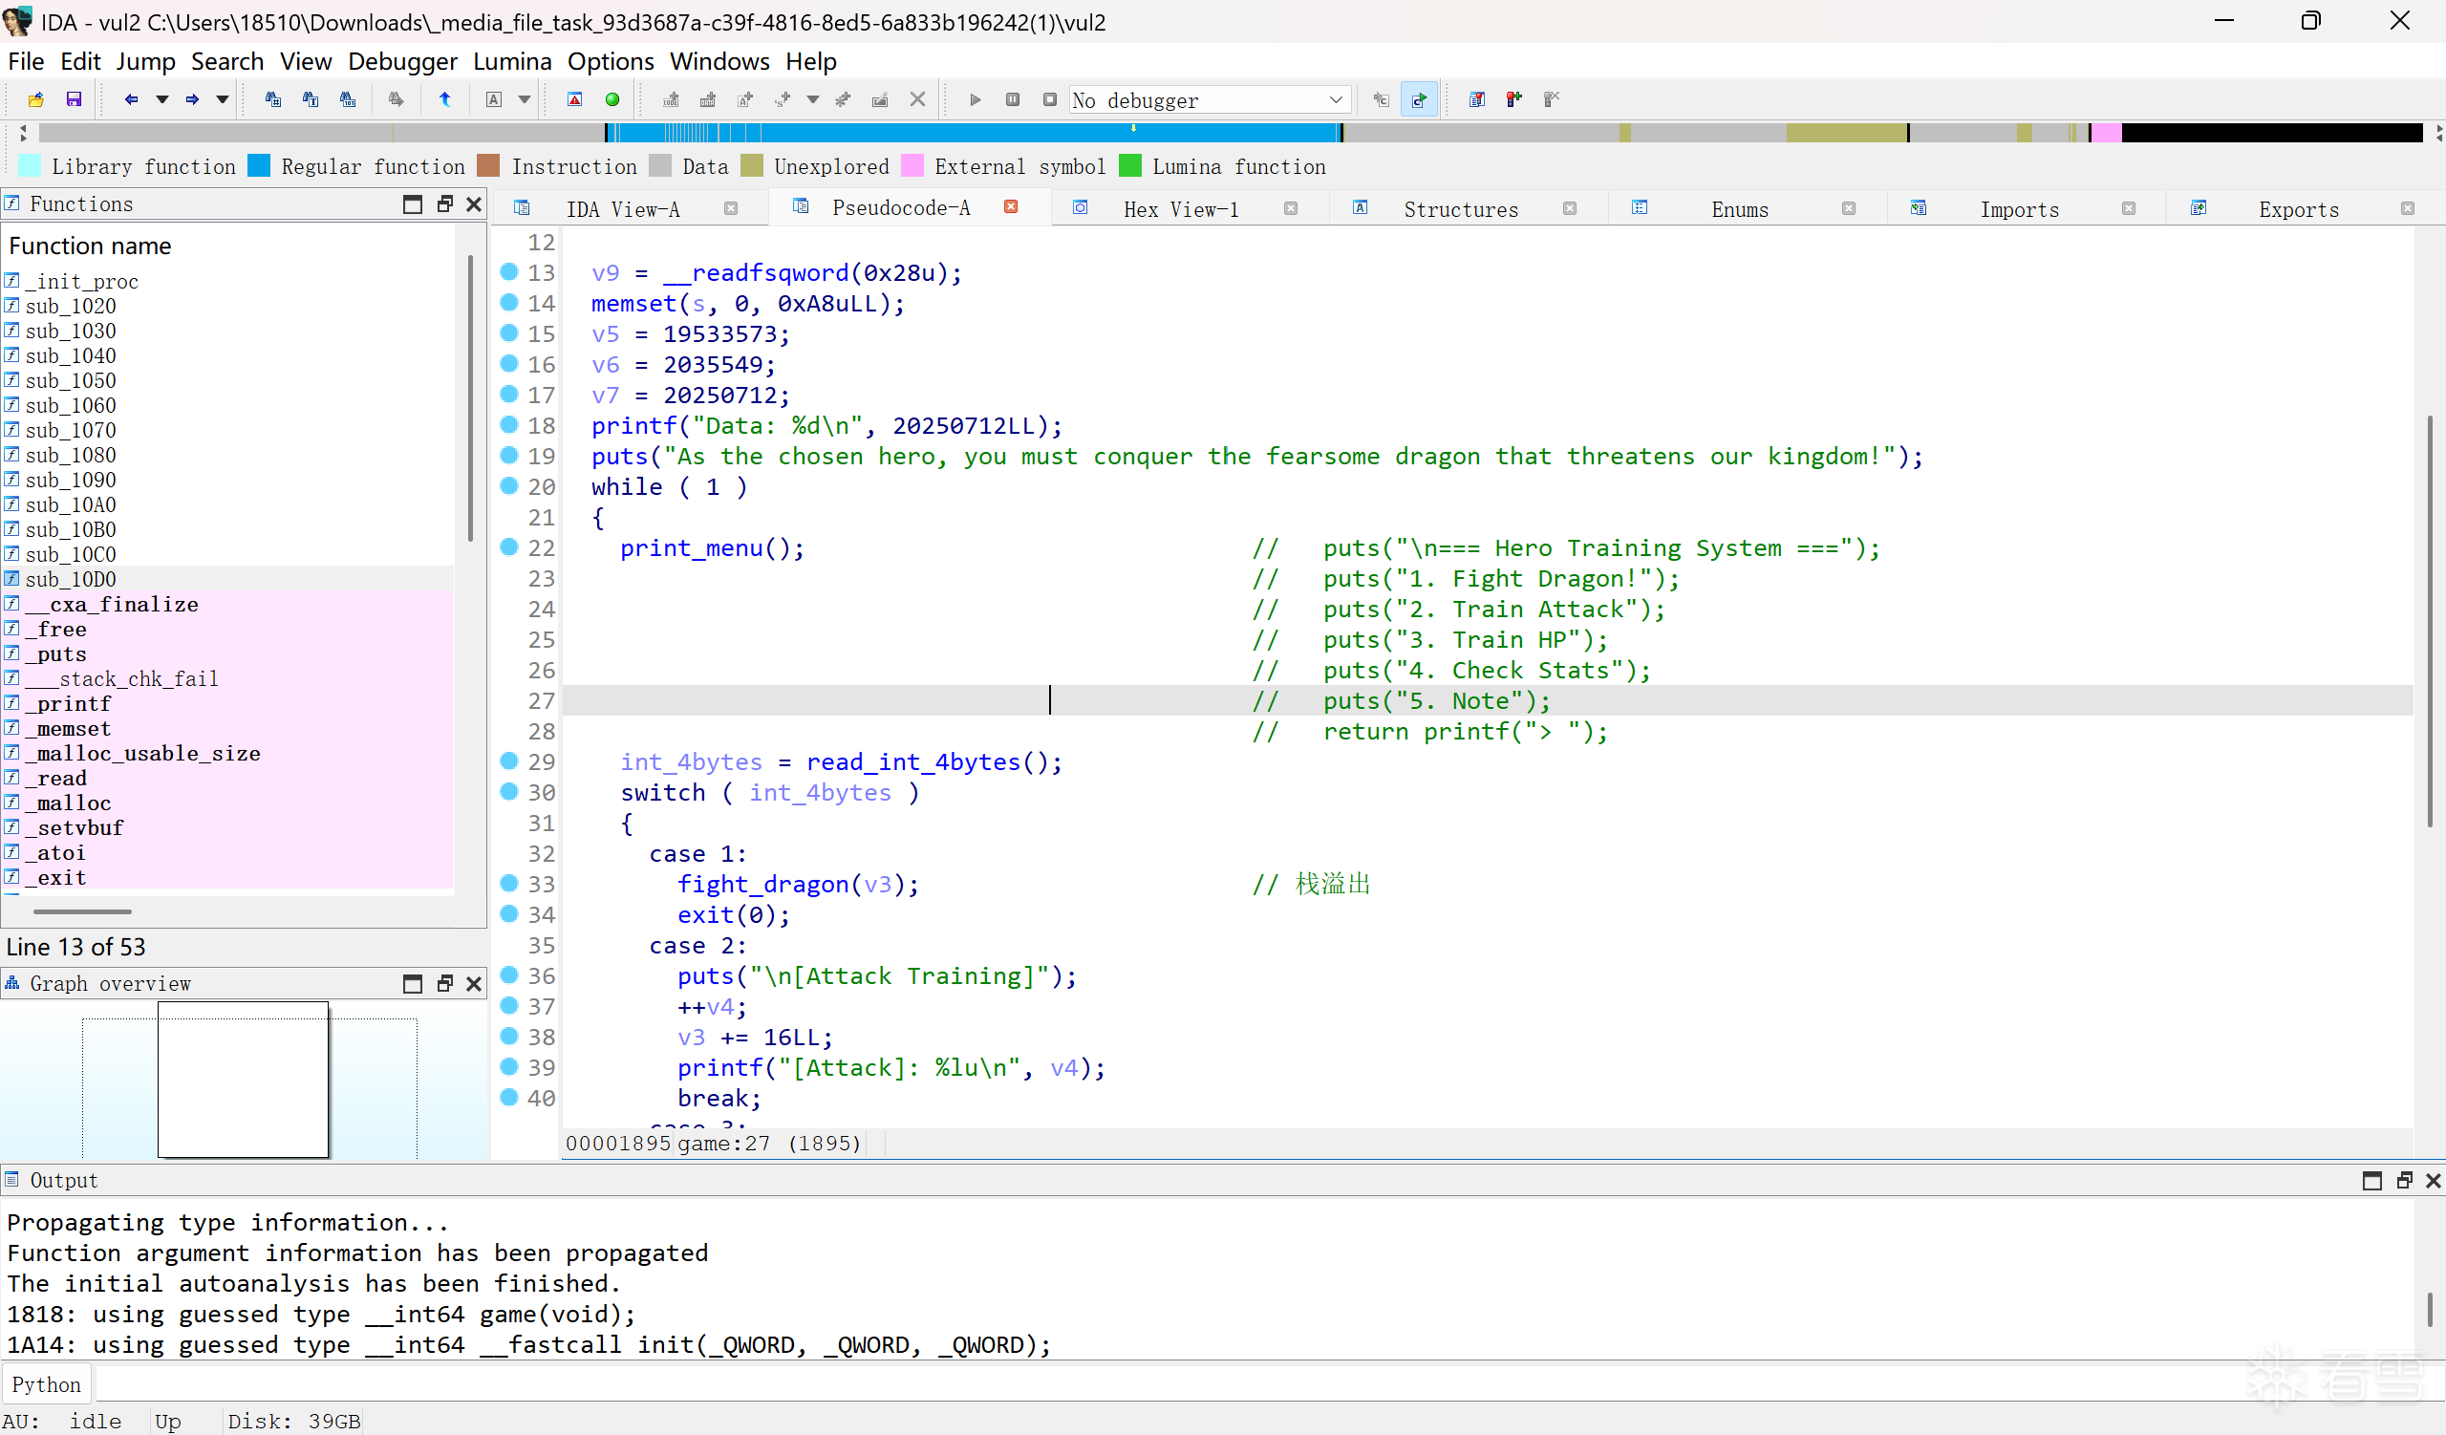Click the Add breakpoint icon
Viewport: 2446px width, 1435px height.
pyautogui.click(x=1513, y=99)
